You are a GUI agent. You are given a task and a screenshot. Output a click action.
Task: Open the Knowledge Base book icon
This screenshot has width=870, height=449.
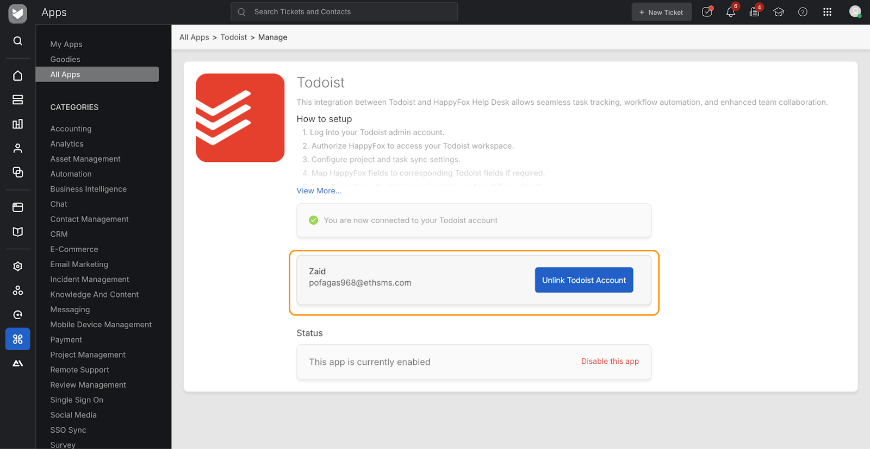[x=18, y=232]
